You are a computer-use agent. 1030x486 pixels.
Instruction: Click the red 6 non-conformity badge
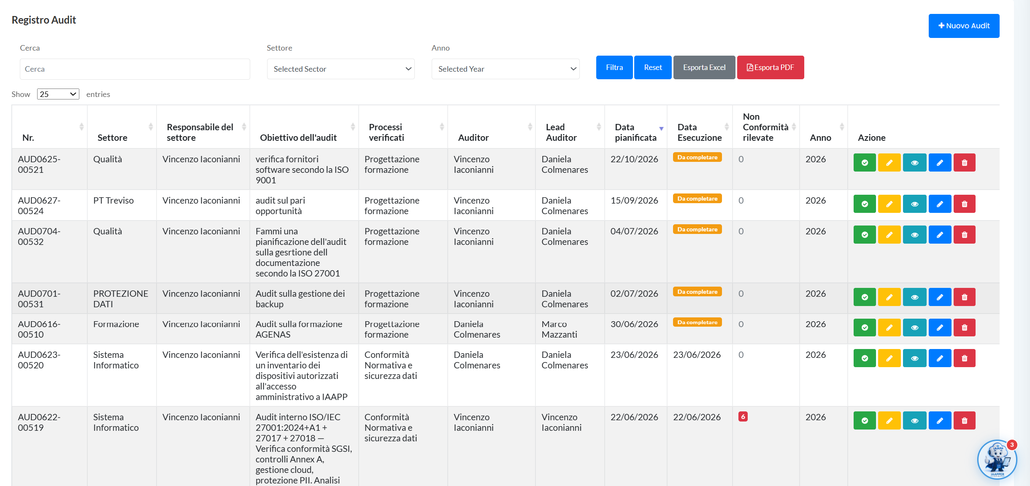coord(743,416)
